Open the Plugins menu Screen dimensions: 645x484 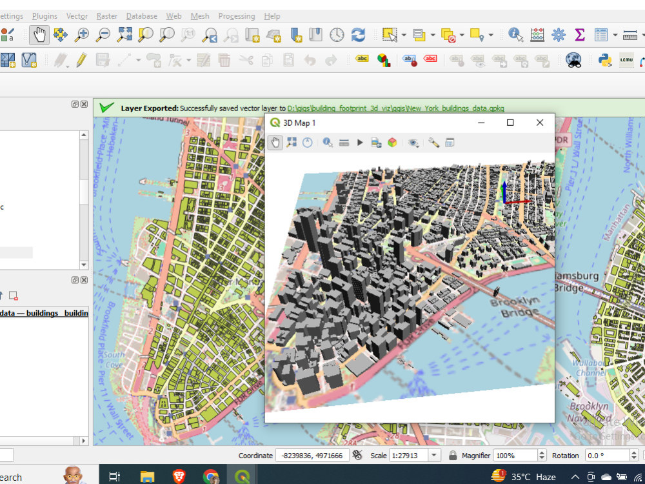click(x=45, y=16)
